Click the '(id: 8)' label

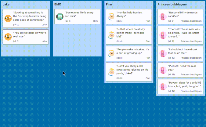point(119,58)
